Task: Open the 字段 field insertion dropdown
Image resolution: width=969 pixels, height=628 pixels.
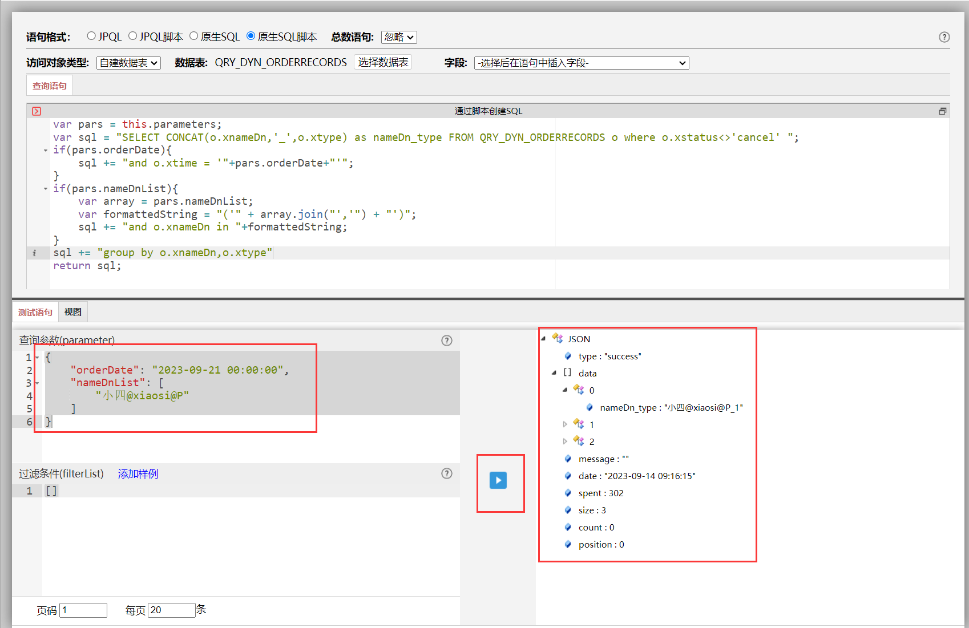Action: coord(581,63)
